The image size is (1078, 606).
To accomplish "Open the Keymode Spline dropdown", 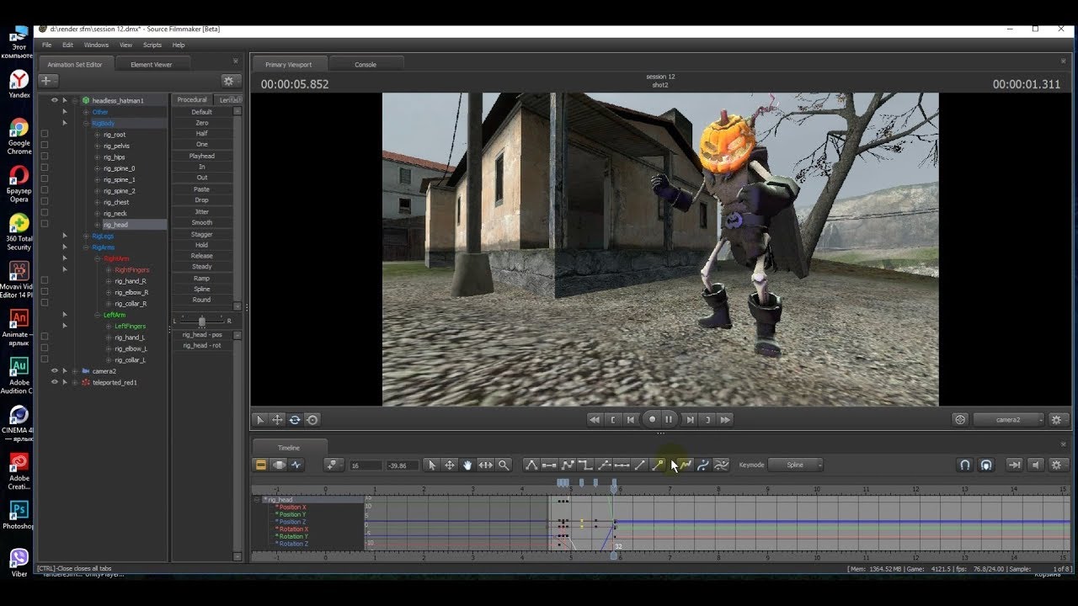I will click(796, 465).
